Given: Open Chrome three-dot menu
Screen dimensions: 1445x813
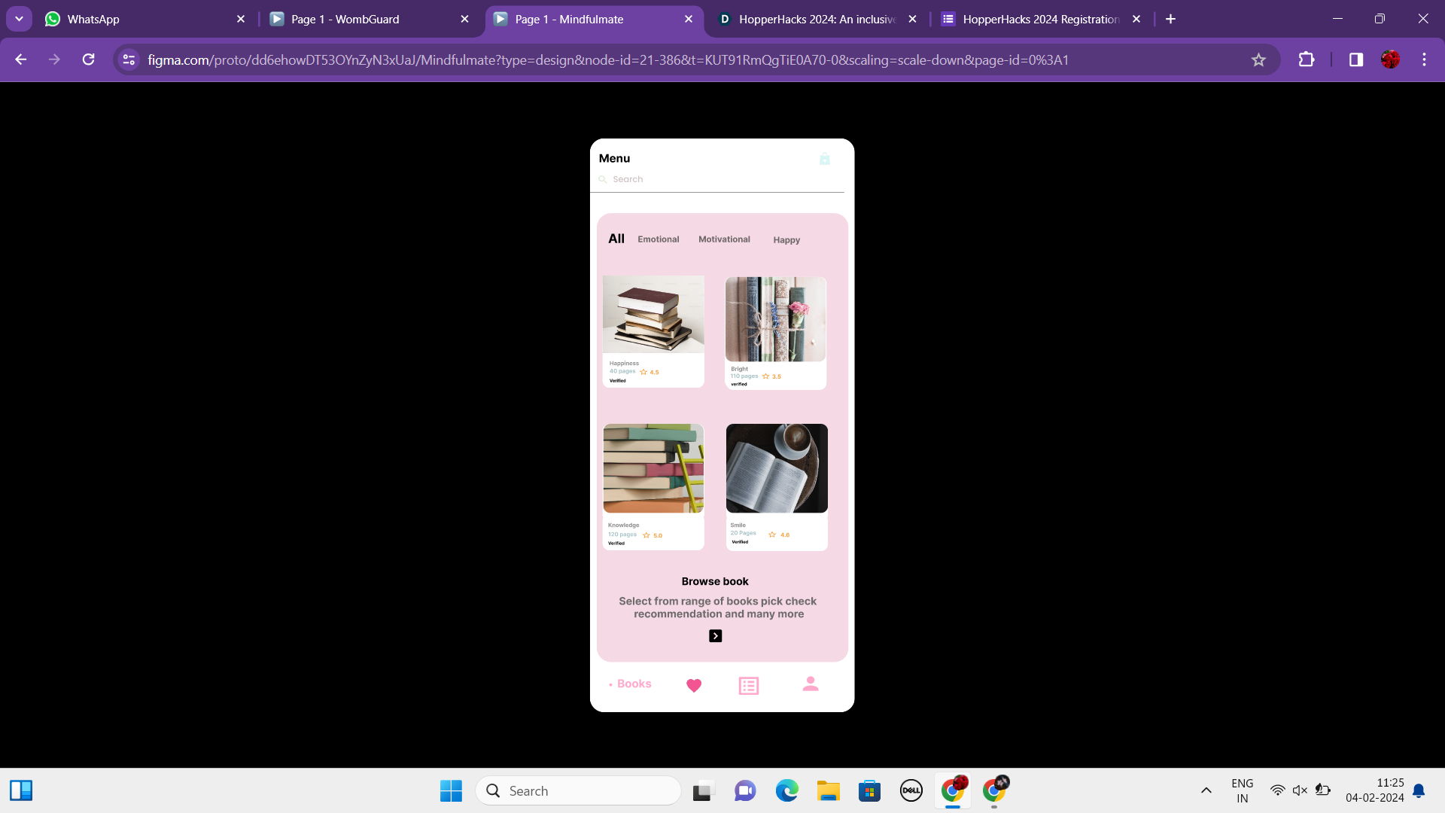Looking at the screenshot, I should pos(1424,59).
